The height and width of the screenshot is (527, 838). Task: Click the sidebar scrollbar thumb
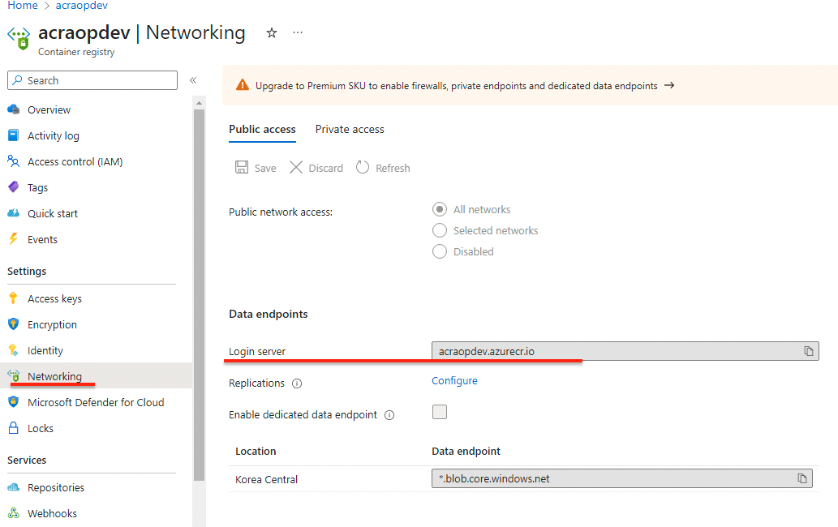(x=200, y=295)
